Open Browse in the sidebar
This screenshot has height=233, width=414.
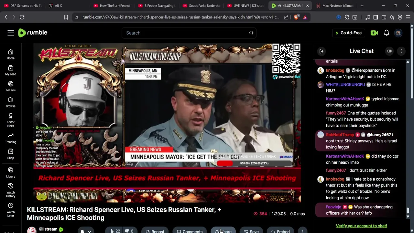pyautogui.click(x=11, y=102)
